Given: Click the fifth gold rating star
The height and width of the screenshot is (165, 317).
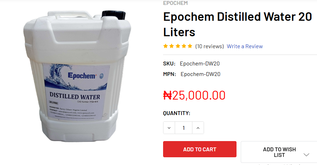Looking at the screenshot, I should pos(190,46).
